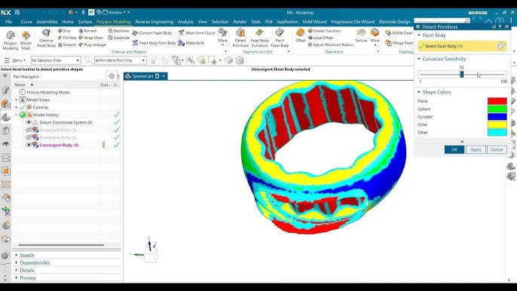Select the Cleanup Facet Body tool
The height and width of the screenshot is (291, 517).
(46, 38)
